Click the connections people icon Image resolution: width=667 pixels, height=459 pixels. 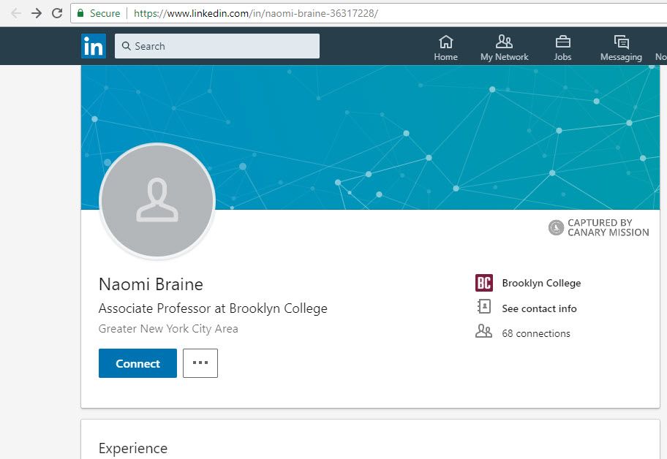coord(483,331)
